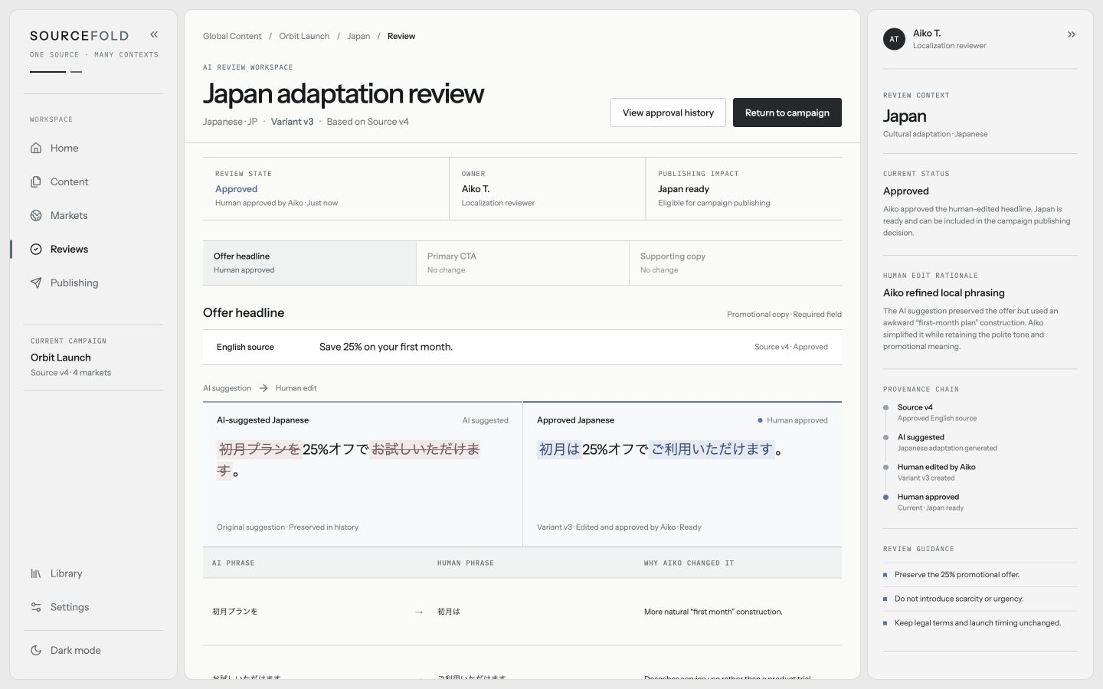1103x689 pixels.
Task: Go to Global Content breadcrumb
Action: (232, 36)
